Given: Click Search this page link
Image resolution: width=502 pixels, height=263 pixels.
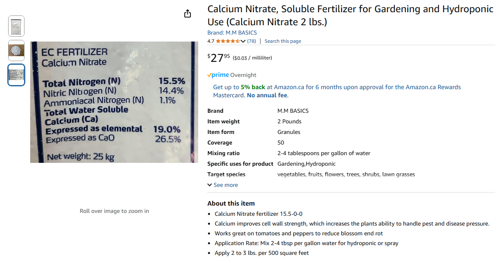Looking at the screenshot, I should (283, 41).
